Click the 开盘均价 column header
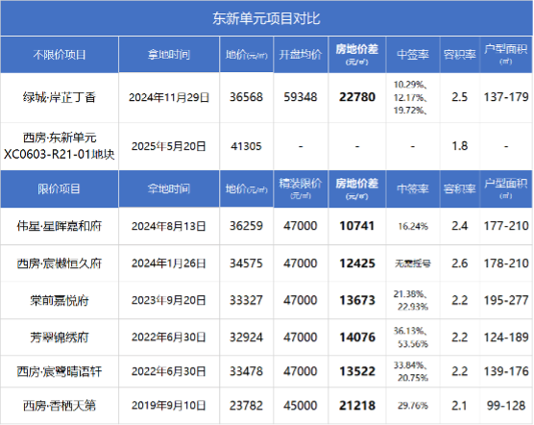The width and height of the screenshot is (534, 425). (x=301, y=55)
